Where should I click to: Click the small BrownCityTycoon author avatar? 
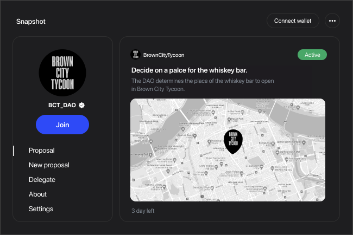(x=136, y=55)
